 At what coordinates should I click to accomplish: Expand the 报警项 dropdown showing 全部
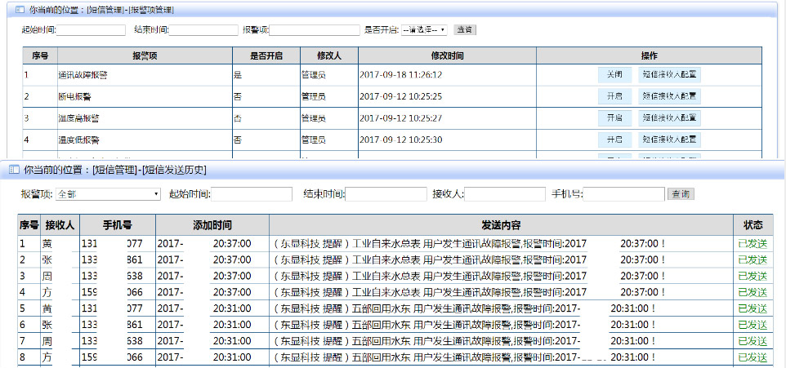pyautogui.click(x=108, y=194)
